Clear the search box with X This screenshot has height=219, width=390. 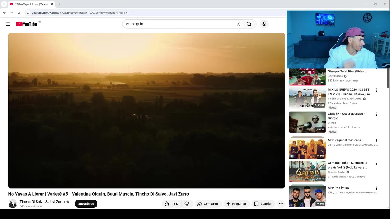(239, 24)
